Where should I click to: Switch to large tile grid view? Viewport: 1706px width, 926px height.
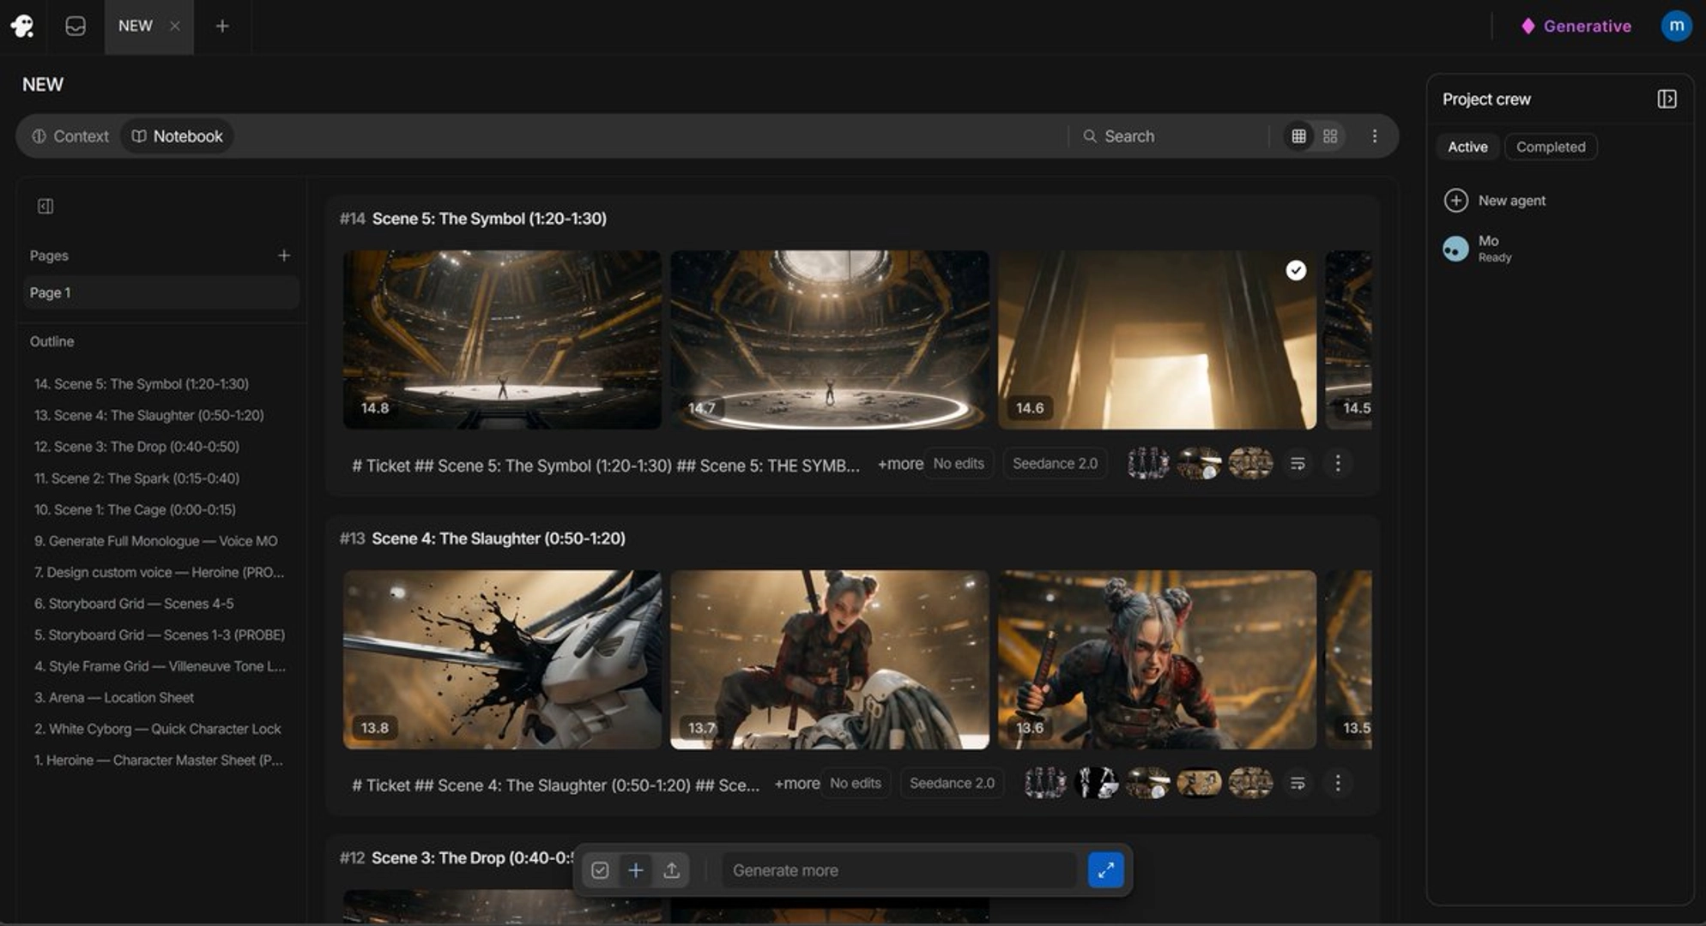1330,135
